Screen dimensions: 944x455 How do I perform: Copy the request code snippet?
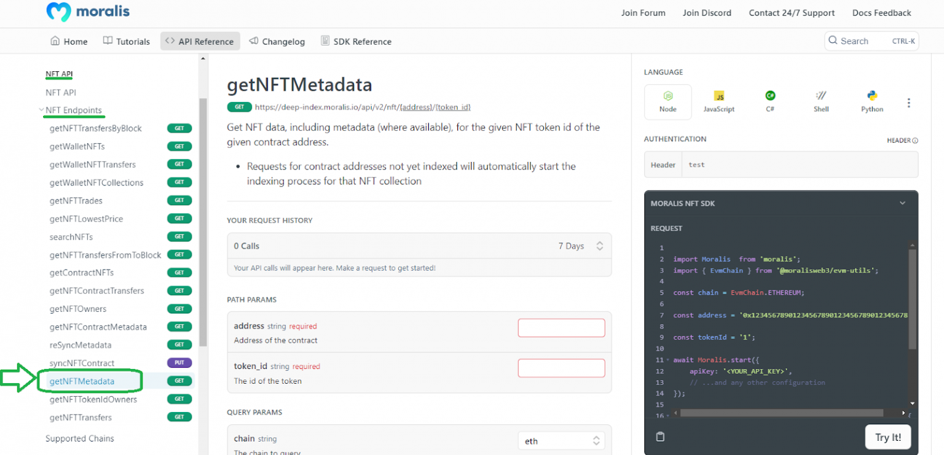pos(660,437)
